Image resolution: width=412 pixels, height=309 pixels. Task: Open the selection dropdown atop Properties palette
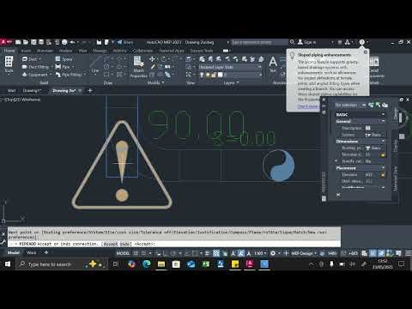[x=350, y=105]
